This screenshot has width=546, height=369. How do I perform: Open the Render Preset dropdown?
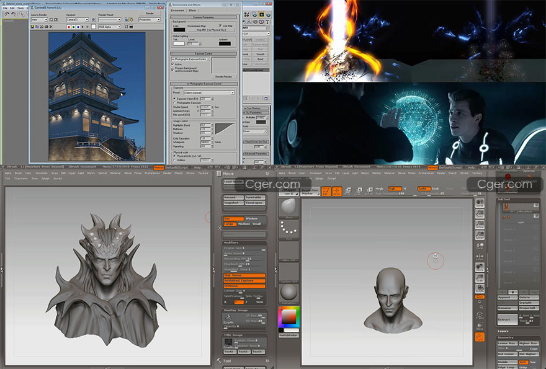click(x=109, y=20)
